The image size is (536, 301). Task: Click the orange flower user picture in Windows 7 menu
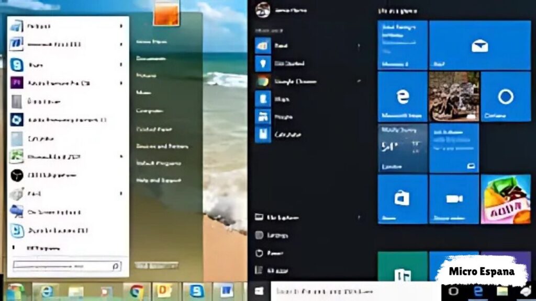pyautogui.click(x=166, y=13)
